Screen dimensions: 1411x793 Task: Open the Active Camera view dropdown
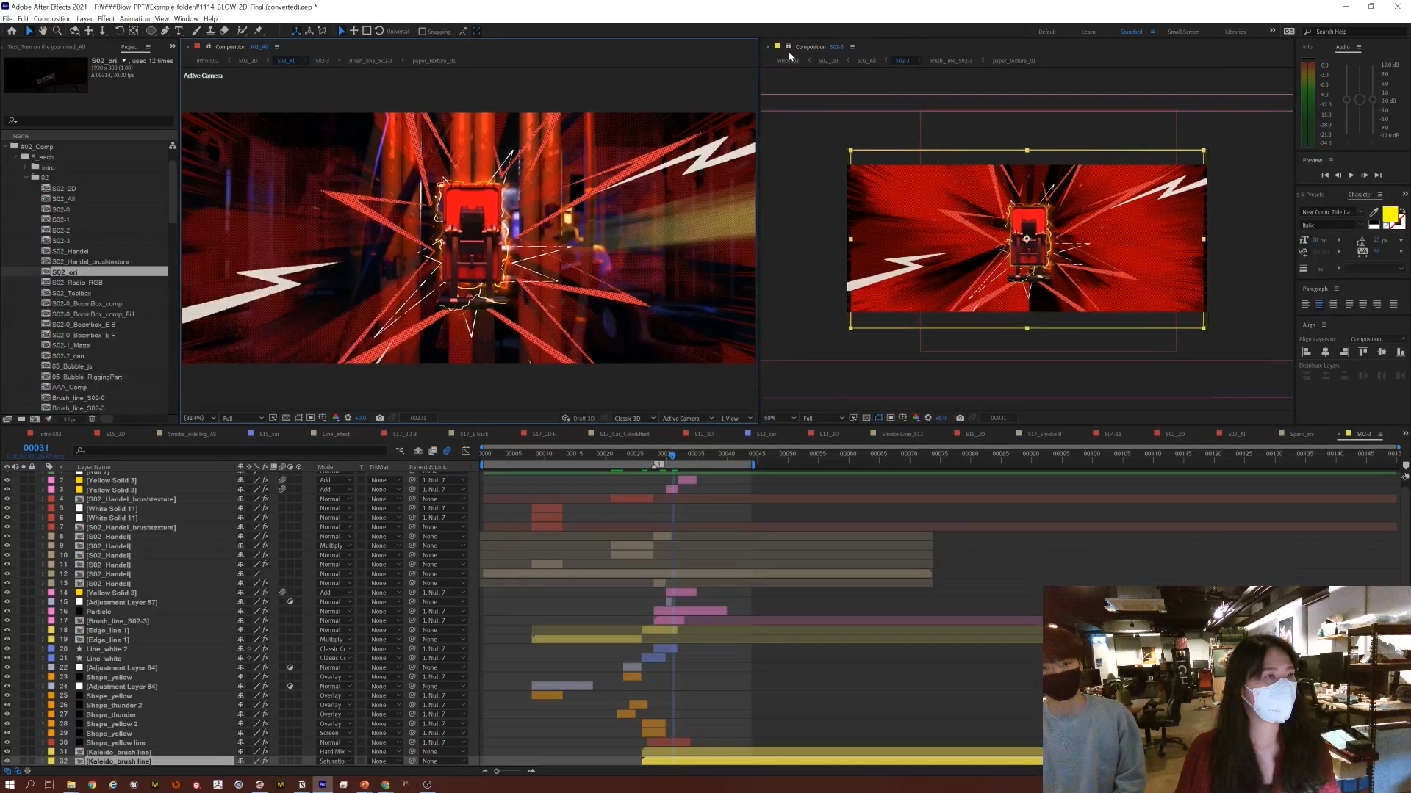(687, 419)
